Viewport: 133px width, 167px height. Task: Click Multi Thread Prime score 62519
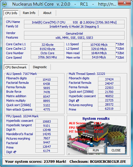coord(109,109)
